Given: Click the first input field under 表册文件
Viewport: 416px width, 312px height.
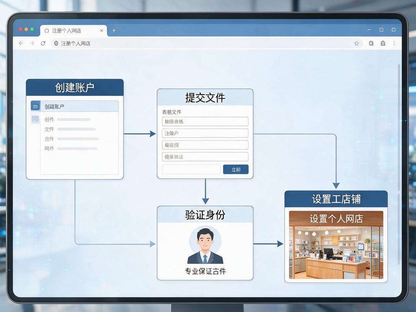Looking at the screenshot, I should tap(205, 121).
